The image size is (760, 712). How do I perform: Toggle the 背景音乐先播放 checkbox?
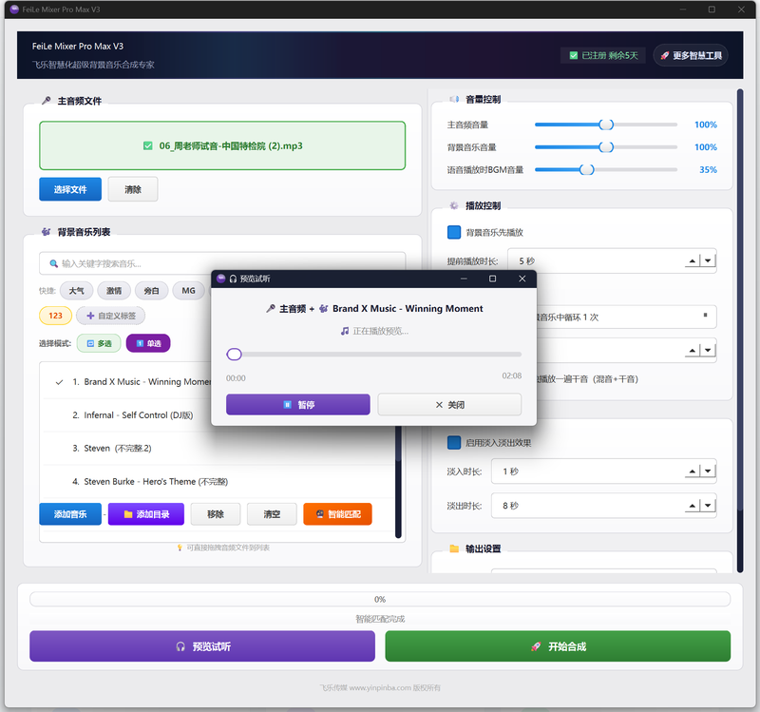pyautogui.click(x=454, y=232)
